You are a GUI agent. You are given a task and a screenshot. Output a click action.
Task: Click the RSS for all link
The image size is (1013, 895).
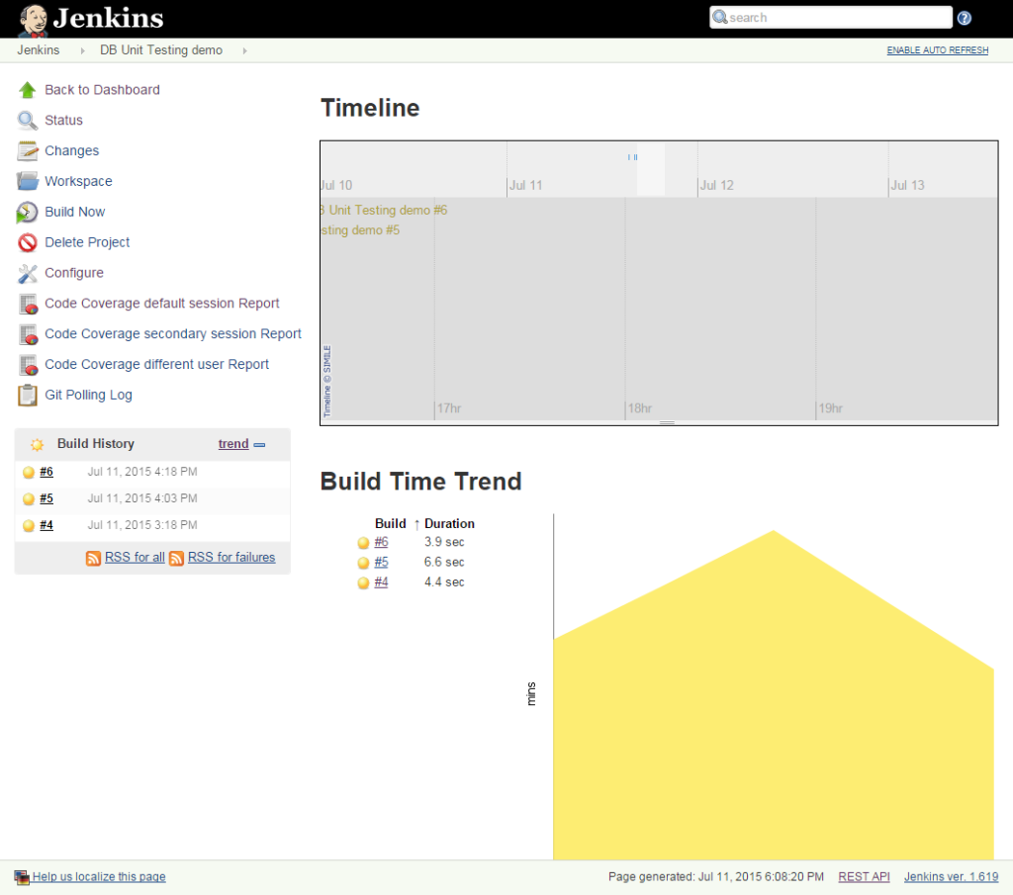(135, 558)
